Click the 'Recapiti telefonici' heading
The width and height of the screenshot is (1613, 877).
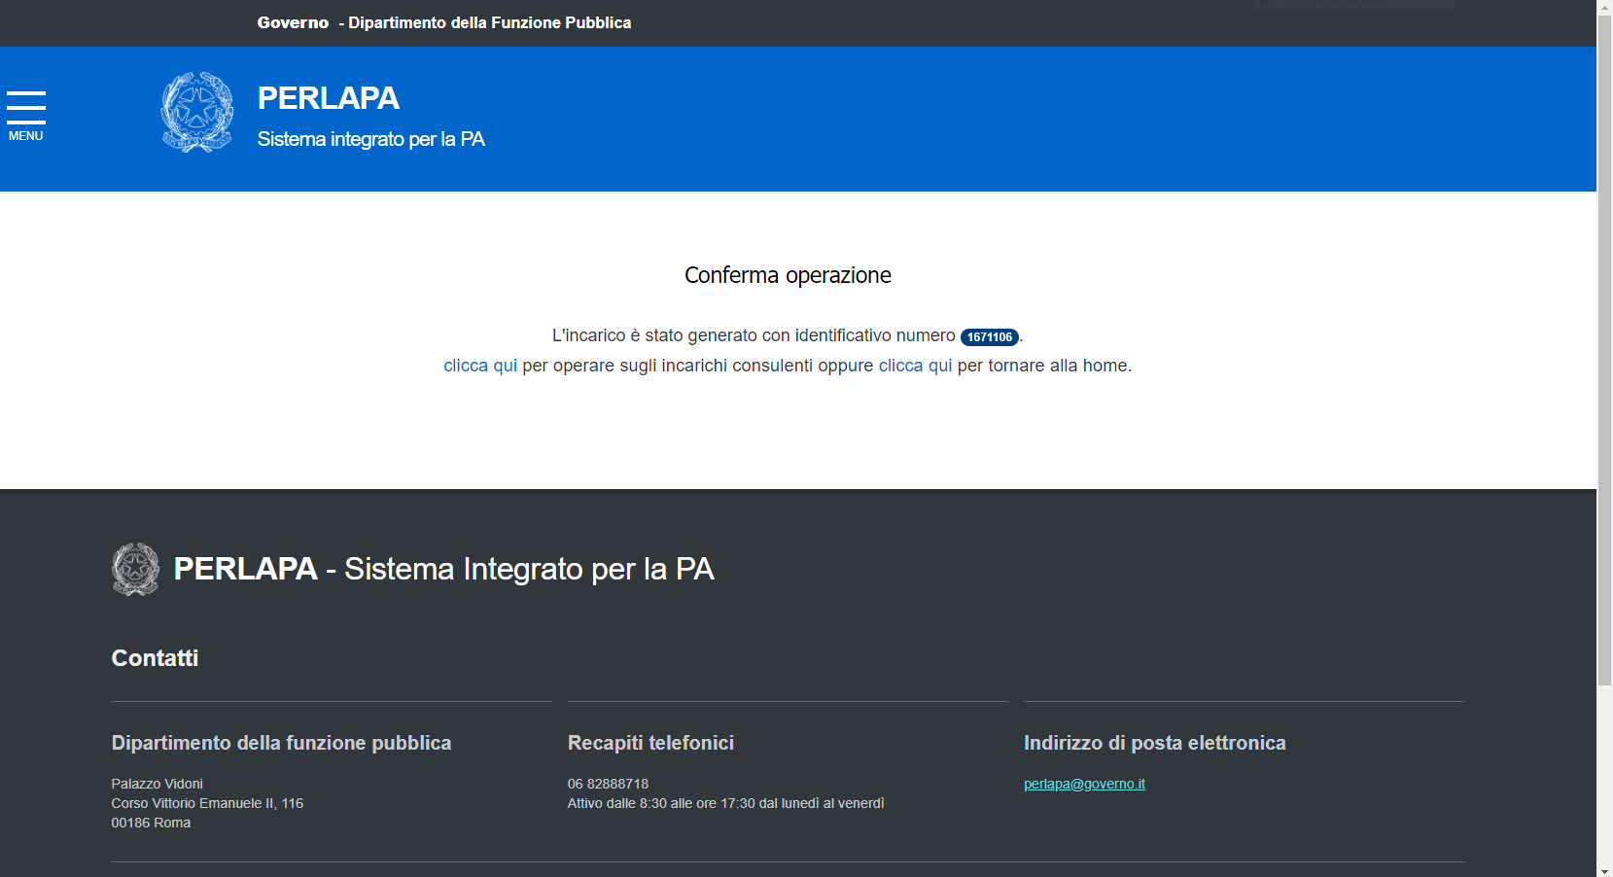(x=650, y=743)
